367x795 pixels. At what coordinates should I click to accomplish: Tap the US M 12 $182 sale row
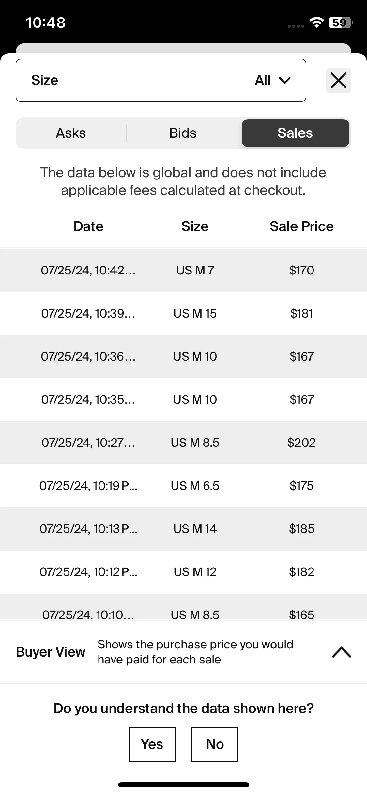pyautogui.click(x=183, y=572)
